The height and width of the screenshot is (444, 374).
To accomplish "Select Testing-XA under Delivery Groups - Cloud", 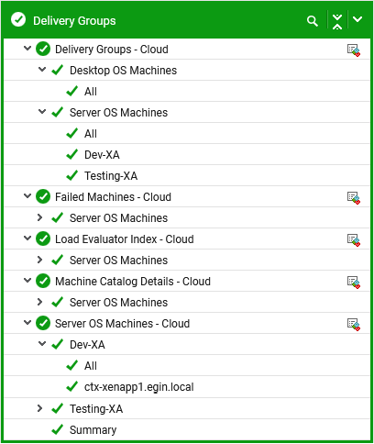I will (x=111, y=176).
